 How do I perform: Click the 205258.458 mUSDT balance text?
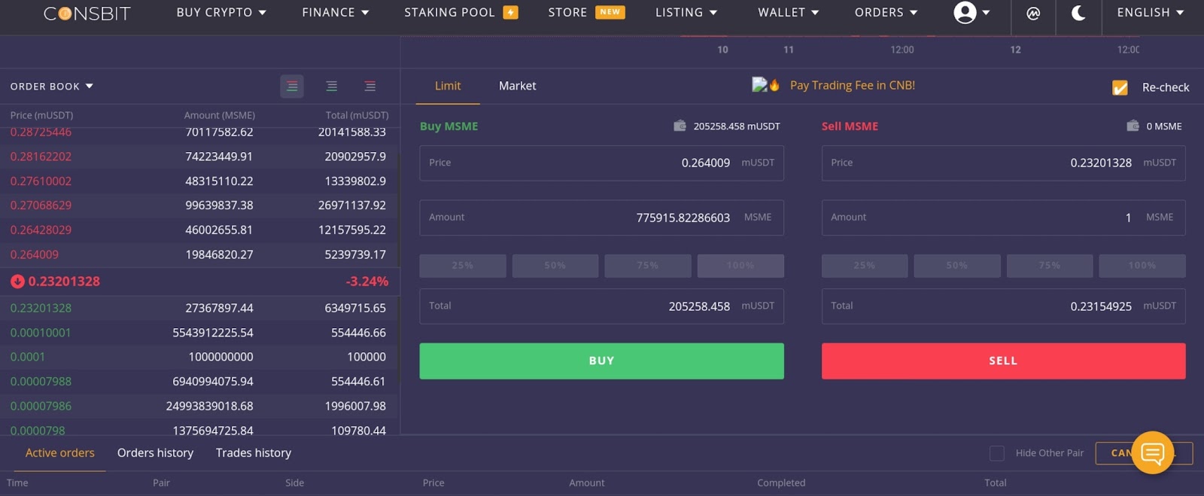[737, 126]
